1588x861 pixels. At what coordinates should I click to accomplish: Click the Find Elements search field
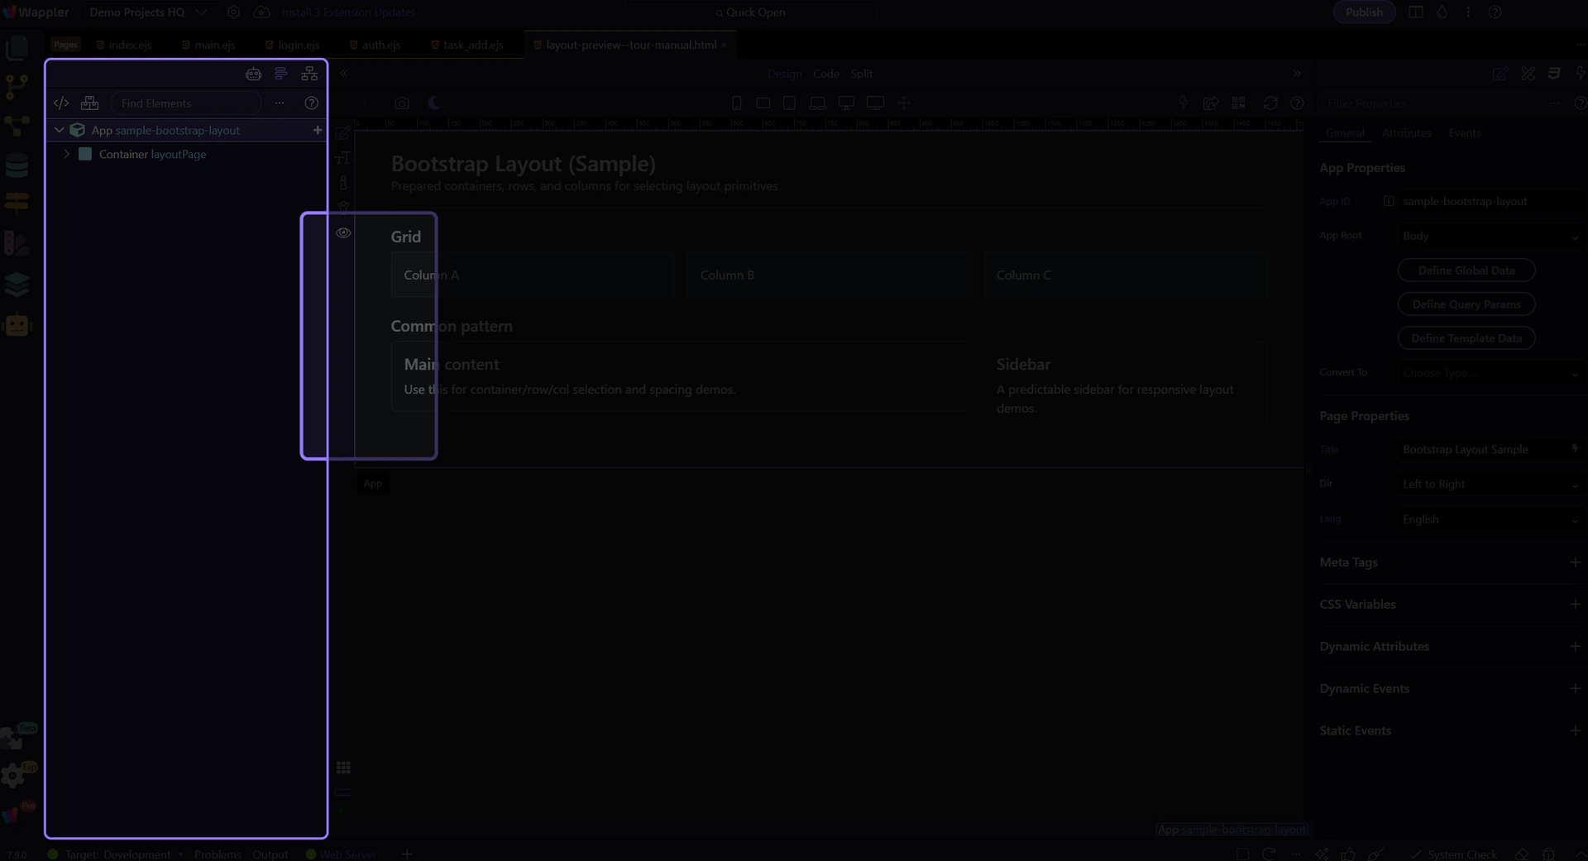coord(186,103)
